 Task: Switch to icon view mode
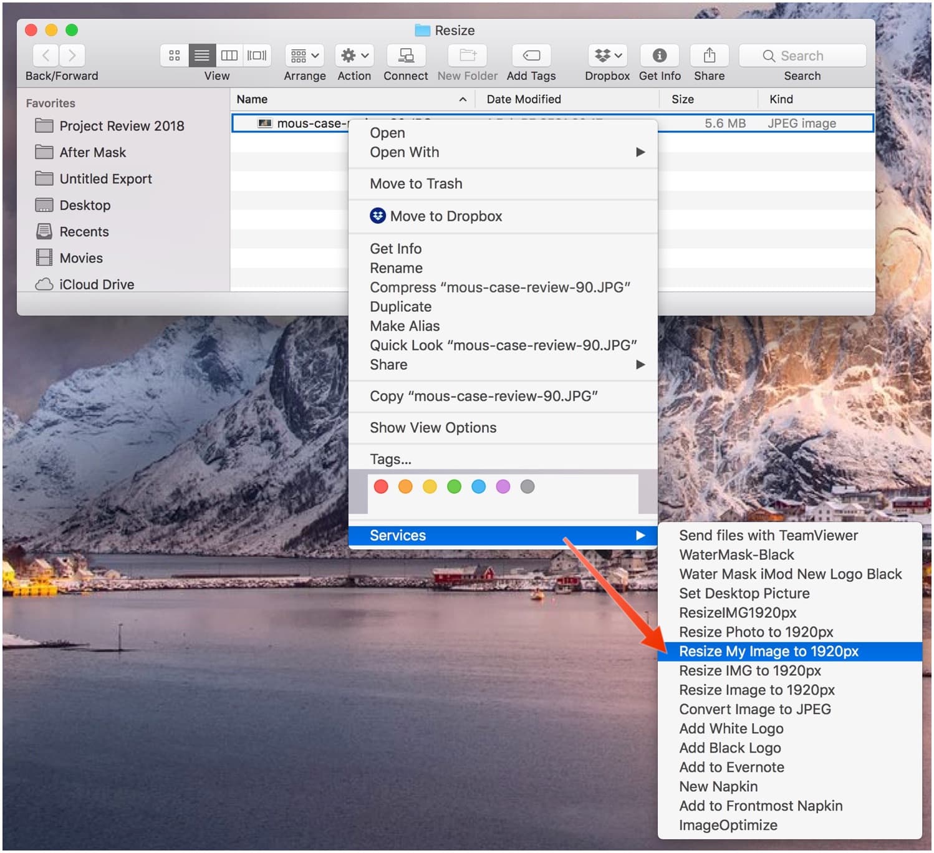tap(174, 55)
